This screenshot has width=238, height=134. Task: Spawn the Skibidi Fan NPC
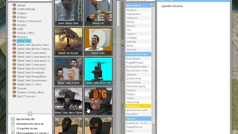[x=98, y=13]
